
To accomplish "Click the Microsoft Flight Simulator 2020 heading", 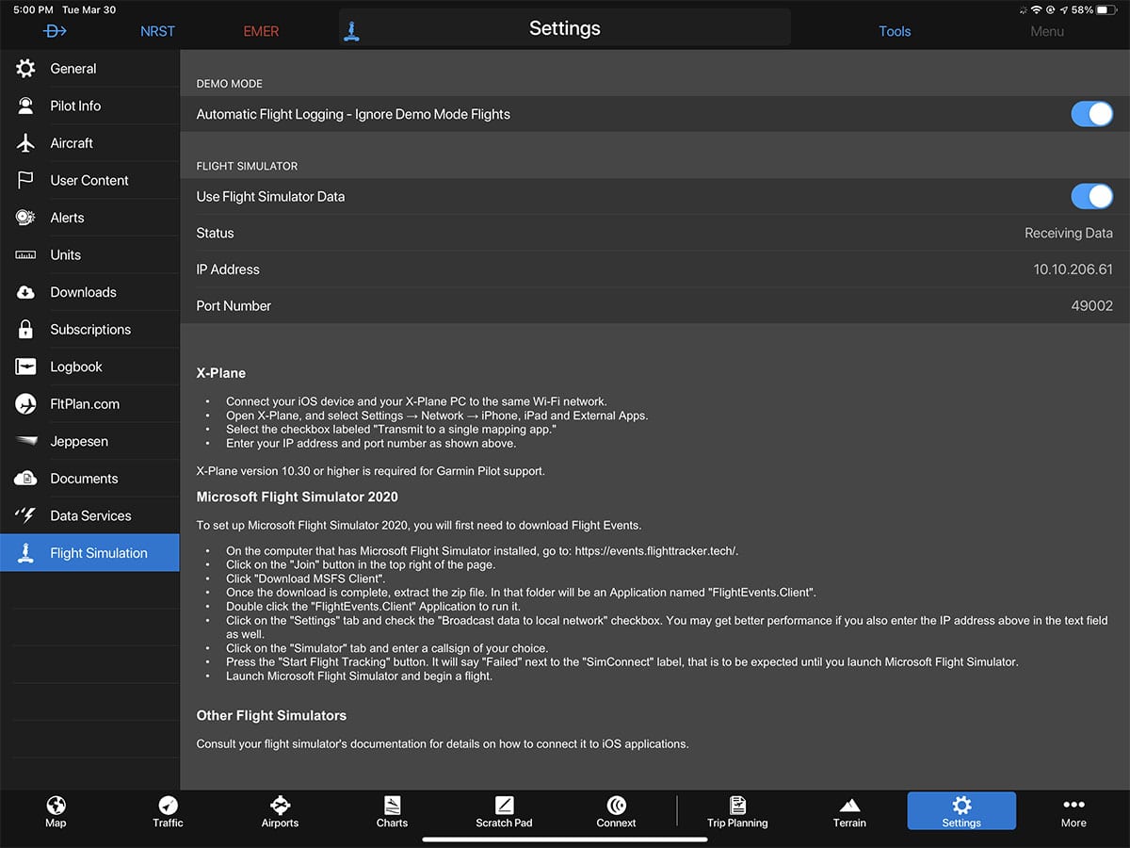I will click(x=298, y=497).
